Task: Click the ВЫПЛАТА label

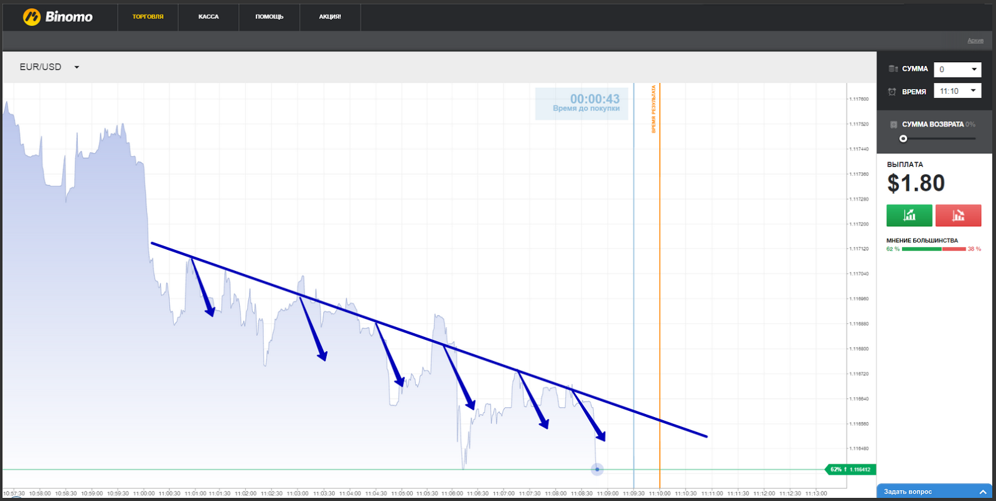Action: pyautogui.click(x=905, y=165)
